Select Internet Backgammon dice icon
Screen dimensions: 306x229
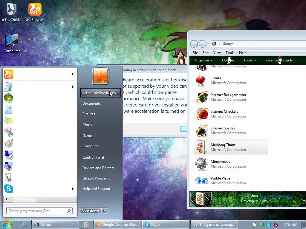(x=202, y=97)
